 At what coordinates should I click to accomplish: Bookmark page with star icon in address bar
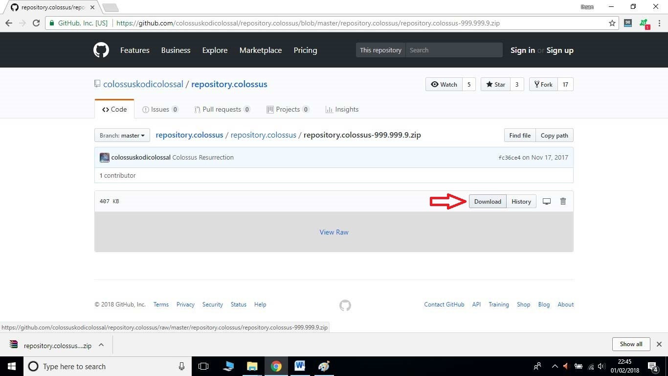coord(612,23)
